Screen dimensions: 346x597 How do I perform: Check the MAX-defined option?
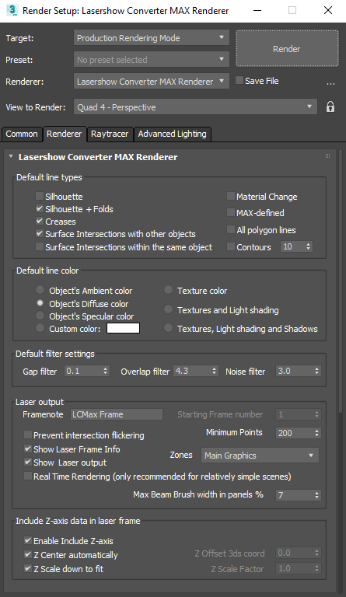pos(230,212)
